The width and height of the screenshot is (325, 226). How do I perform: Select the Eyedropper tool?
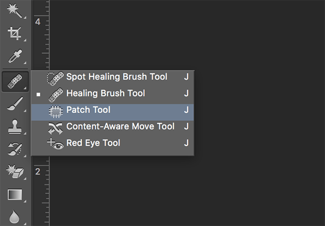pos(15,56)
